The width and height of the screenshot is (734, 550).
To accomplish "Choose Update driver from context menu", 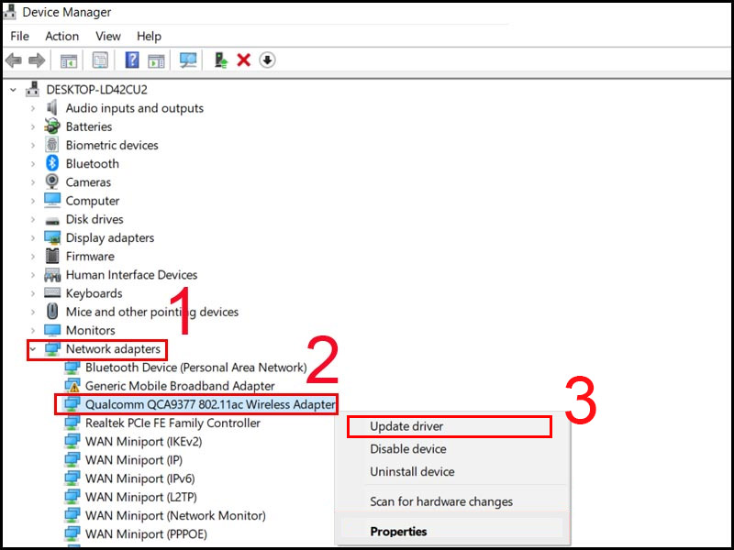I will coord(406,426).
